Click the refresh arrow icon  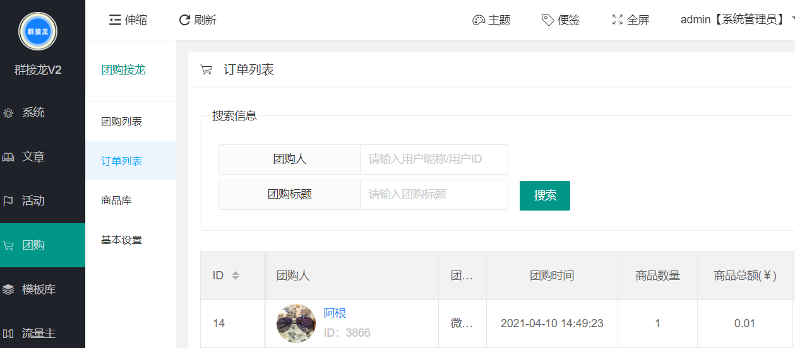click(x=184, y=20)
